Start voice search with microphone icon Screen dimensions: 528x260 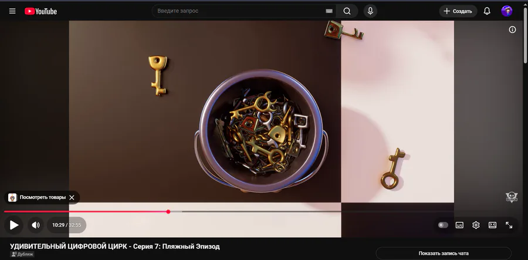tap(370, 11)
